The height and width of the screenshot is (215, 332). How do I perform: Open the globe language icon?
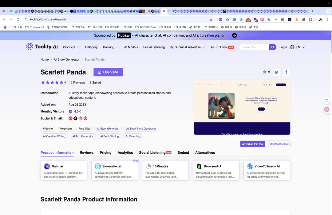coord(292,47)
